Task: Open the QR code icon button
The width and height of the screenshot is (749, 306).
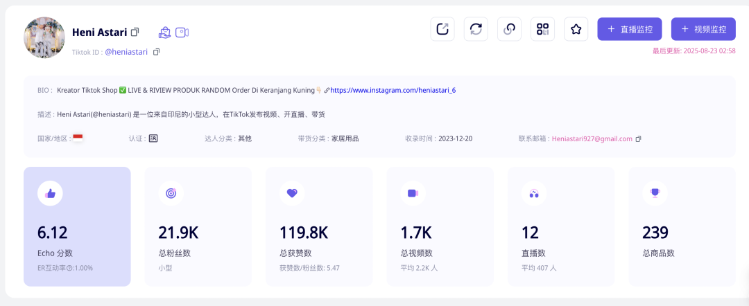Action: (542, 29)
